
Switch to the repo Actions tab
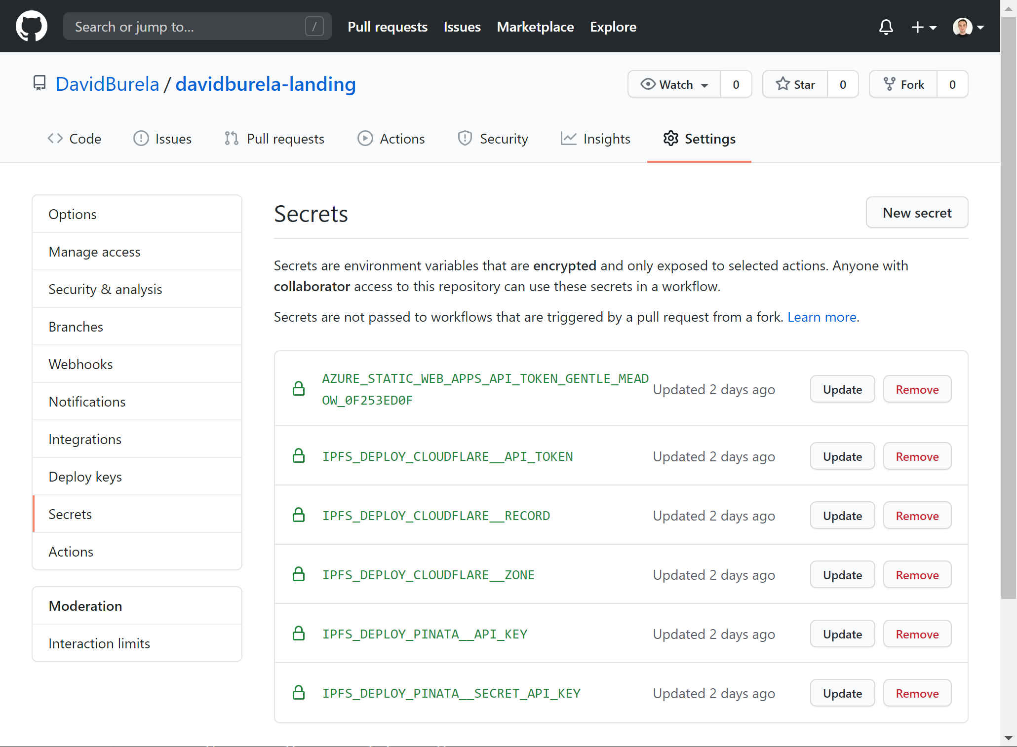click(391, 139)
